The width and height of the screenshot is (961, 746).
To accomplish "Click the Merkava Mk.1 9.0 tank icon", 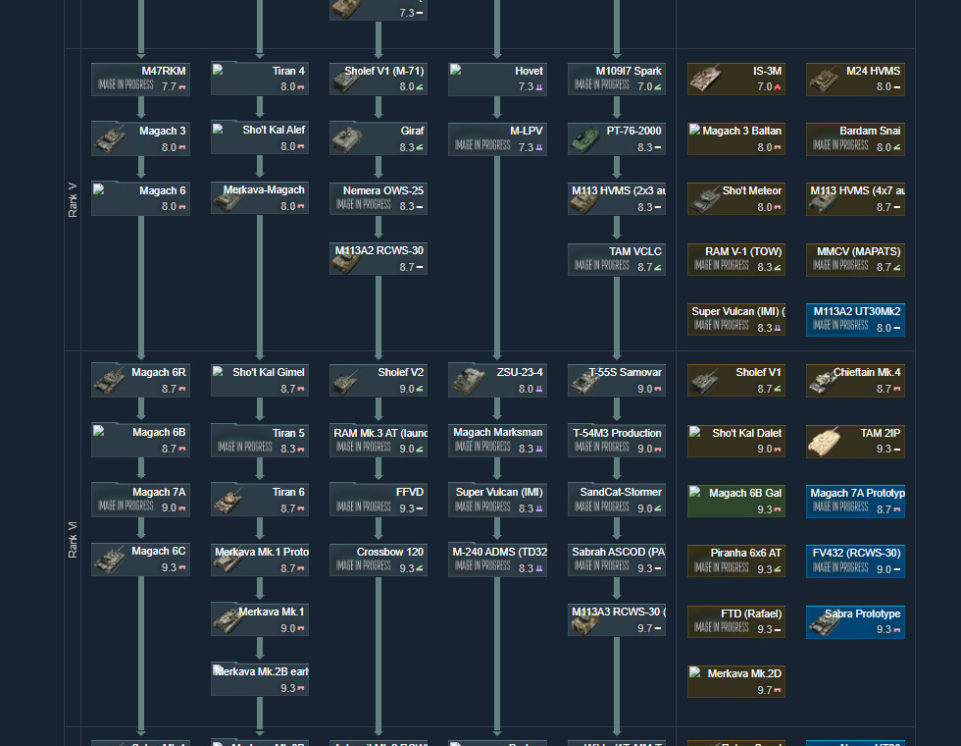I will pyautogui.click(x=228, y=620).
